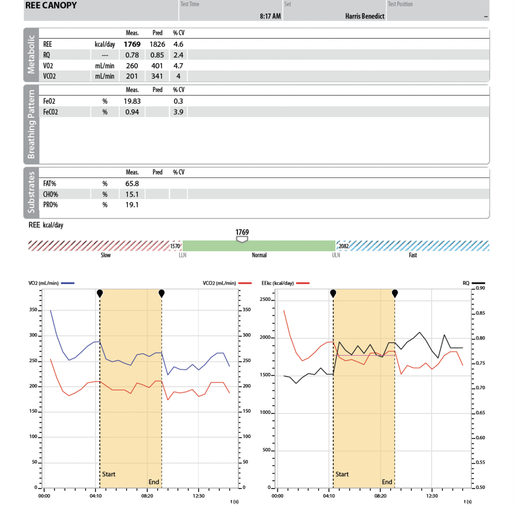Select the Breathing Pattern section tab
Viewport: 514px width, 505px height.
[x=31, y=125]
